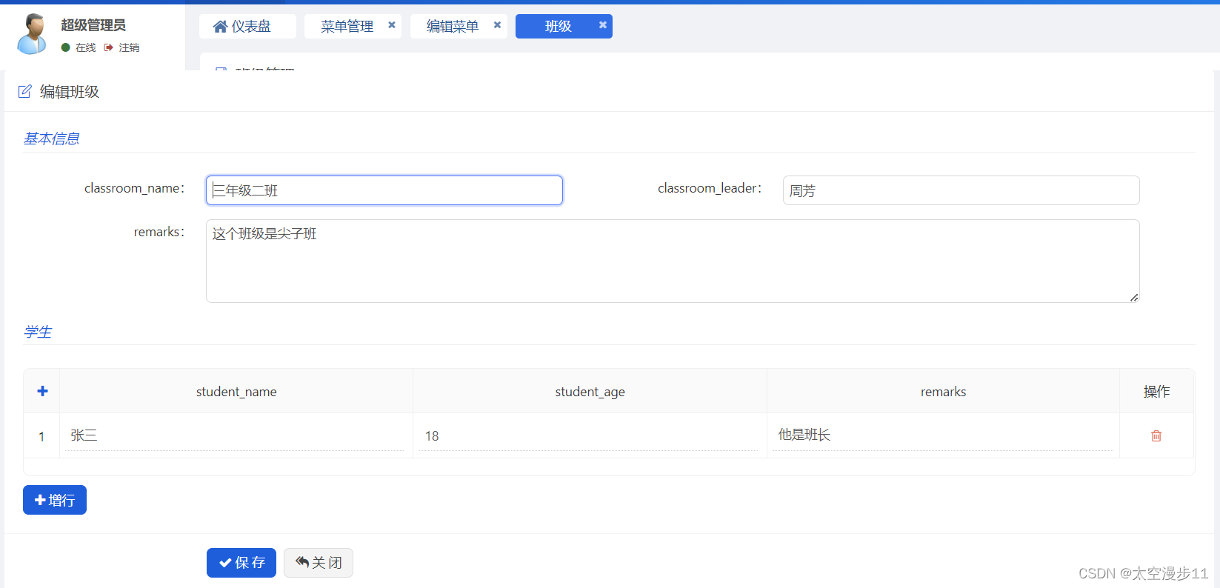
Task: Select the 班级 tab
Action: pos(558,27)
